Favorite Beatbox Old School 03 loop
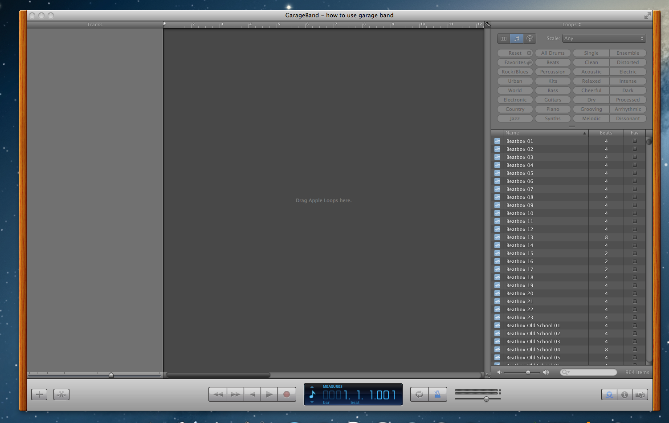Screen dimensions: 669x423 [x=635, y=342]
